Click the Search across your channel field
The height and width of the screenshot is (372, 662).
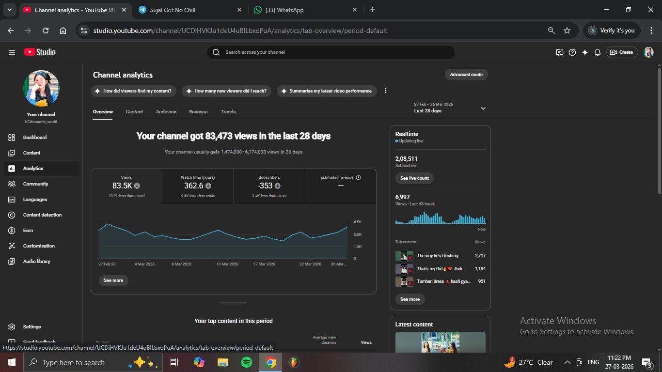[x=334, y=52]
